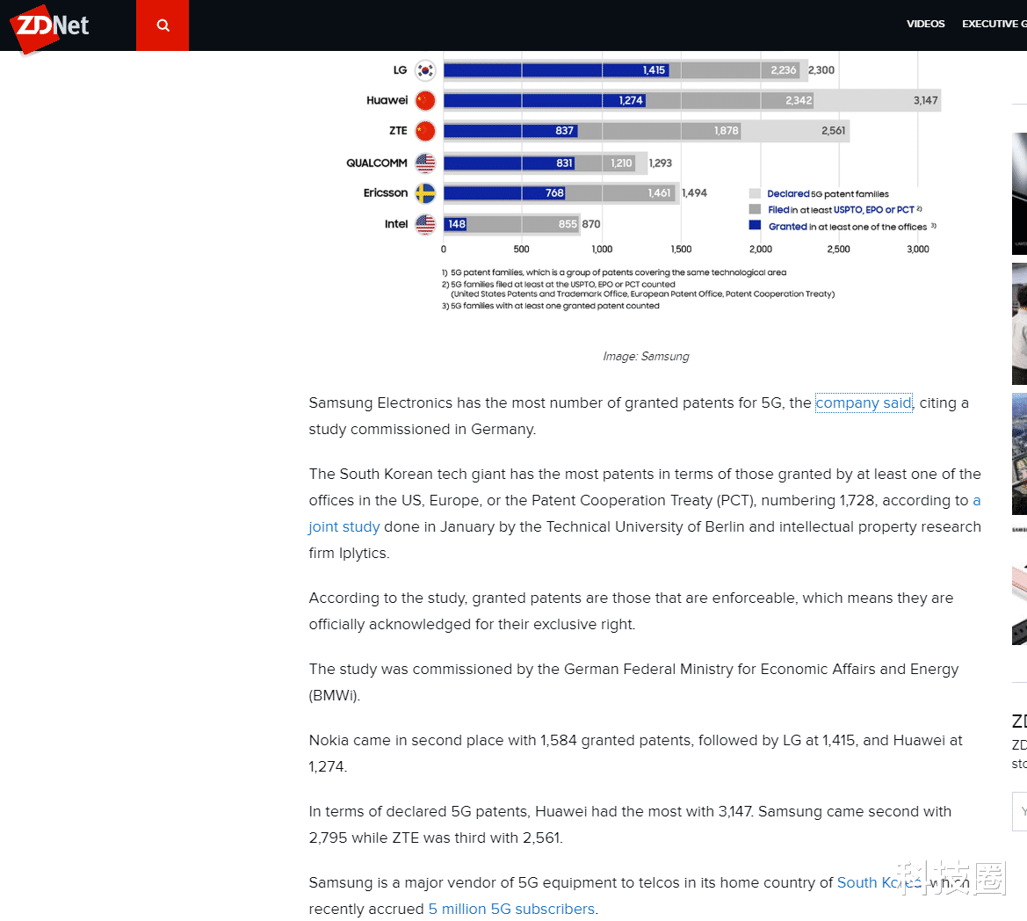Click the Intel 148 granted value

[457, 224]
